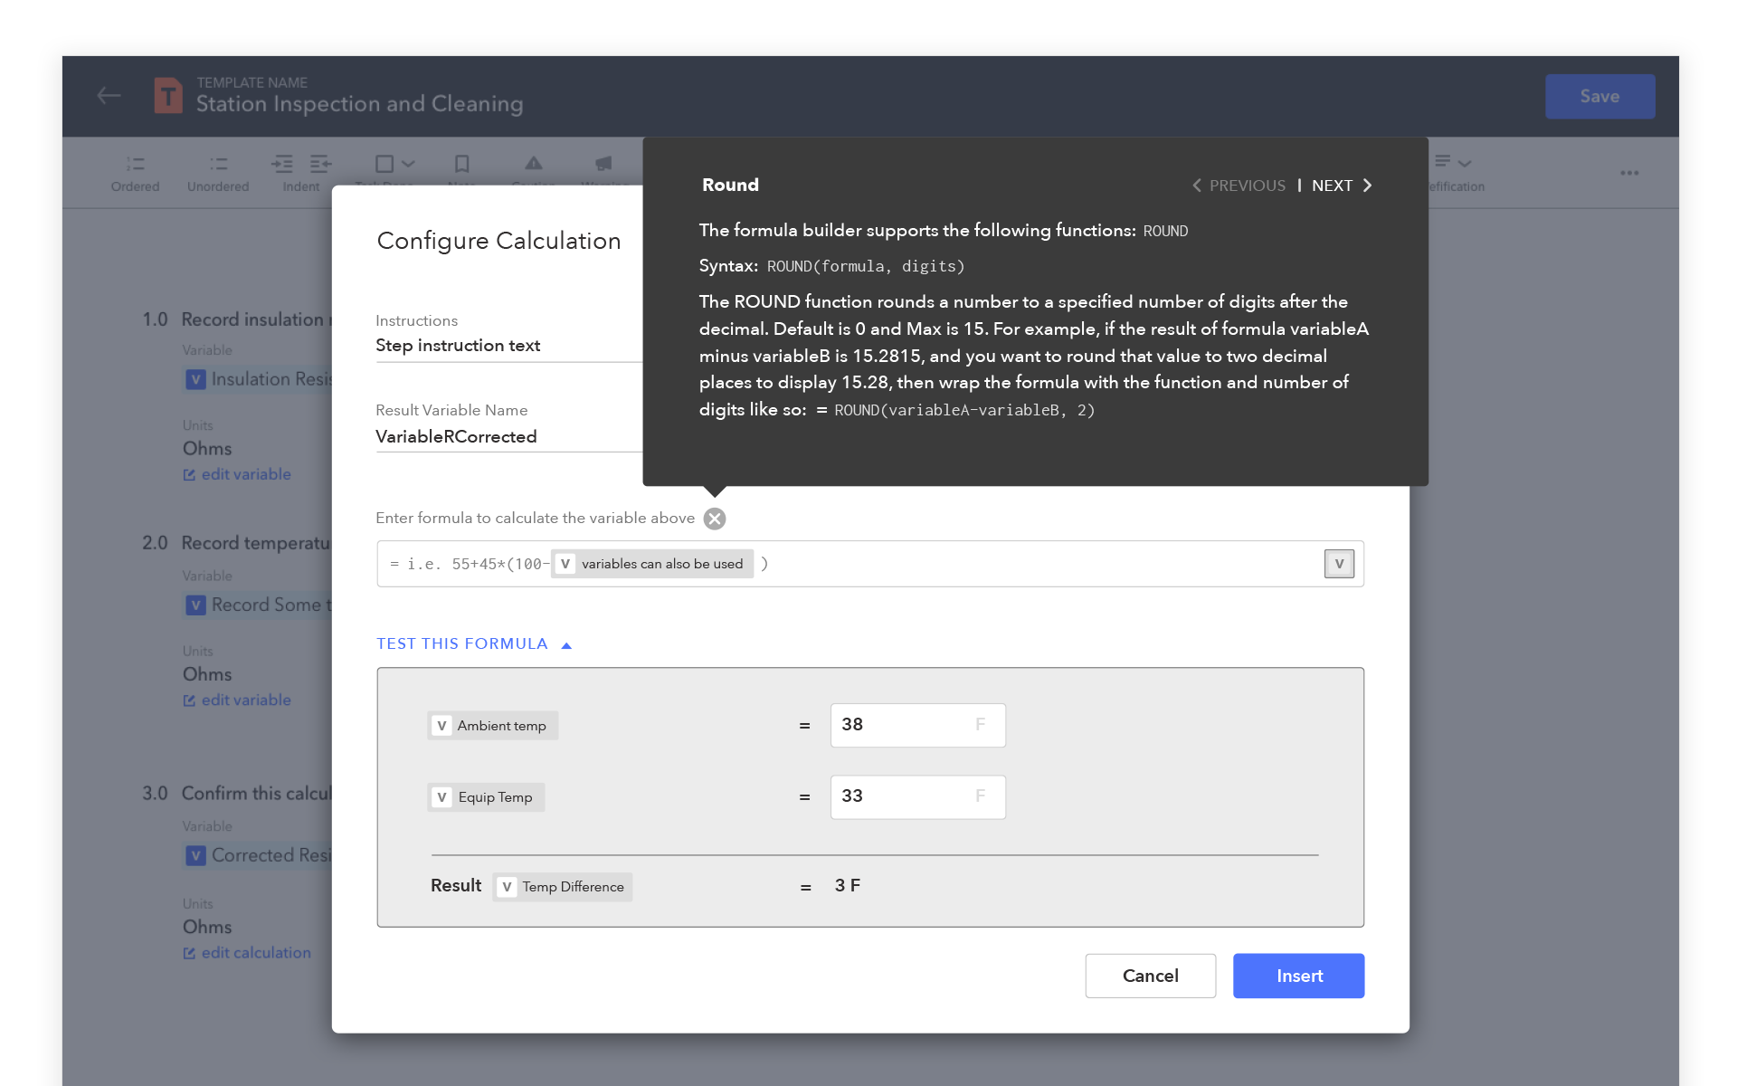Click the Caution triangle icon
This screenshot has height=1086, width=1737.
pyautogui.click(x=534, y=164)
